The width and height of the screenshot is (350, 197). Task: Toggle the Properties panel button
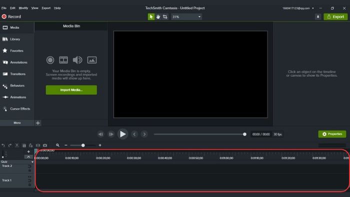[x=332, y=134]
